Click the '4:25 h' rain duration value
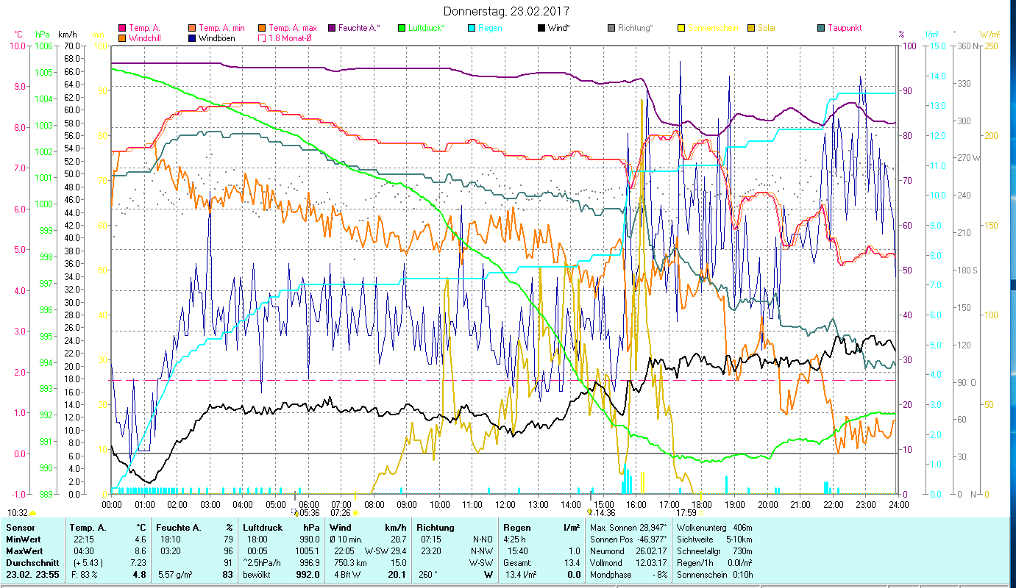 tap(515, 539)
